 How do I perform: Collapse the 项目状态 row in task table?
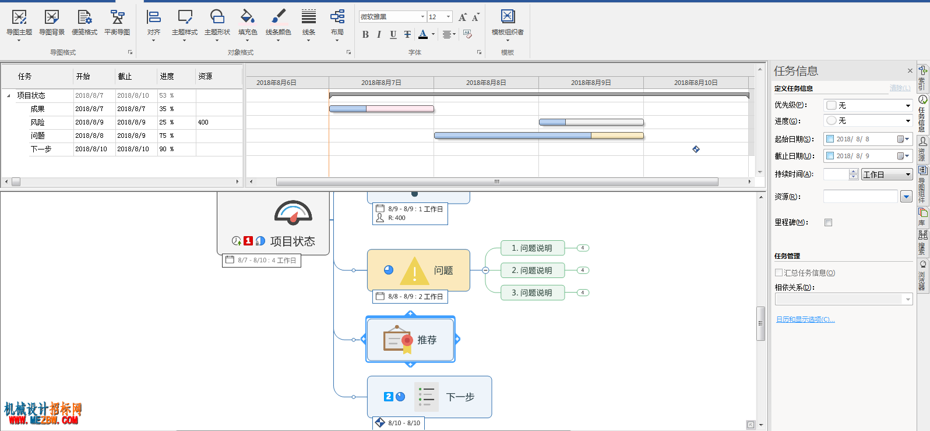click(9, 95)
